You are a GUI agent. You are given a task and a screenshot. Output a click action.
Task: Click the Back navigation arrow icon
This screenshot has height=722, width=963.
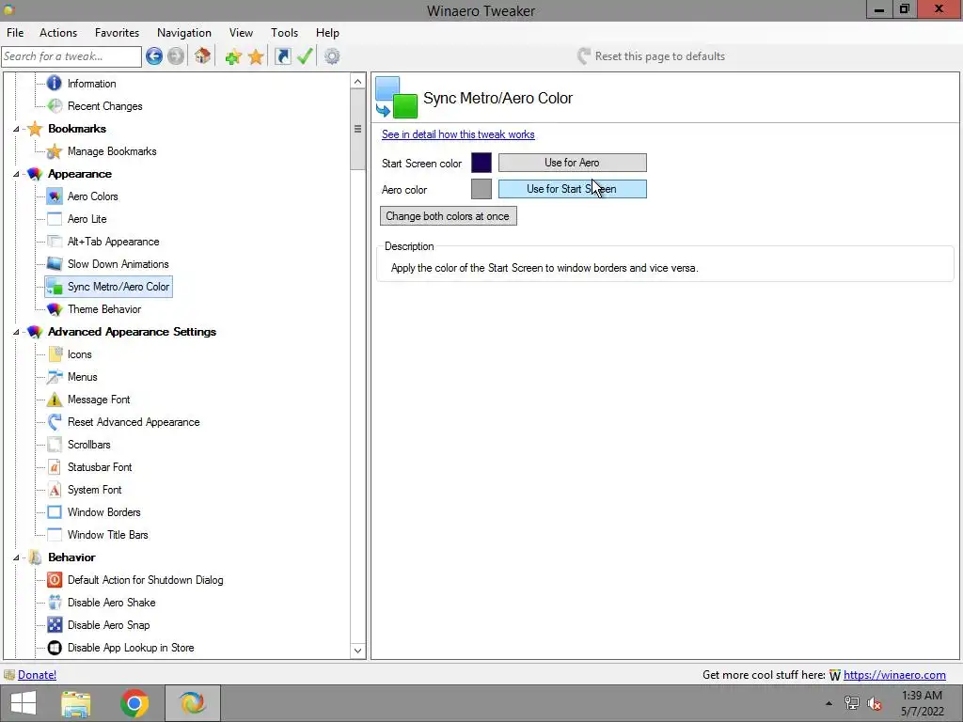tap(154, 56)
